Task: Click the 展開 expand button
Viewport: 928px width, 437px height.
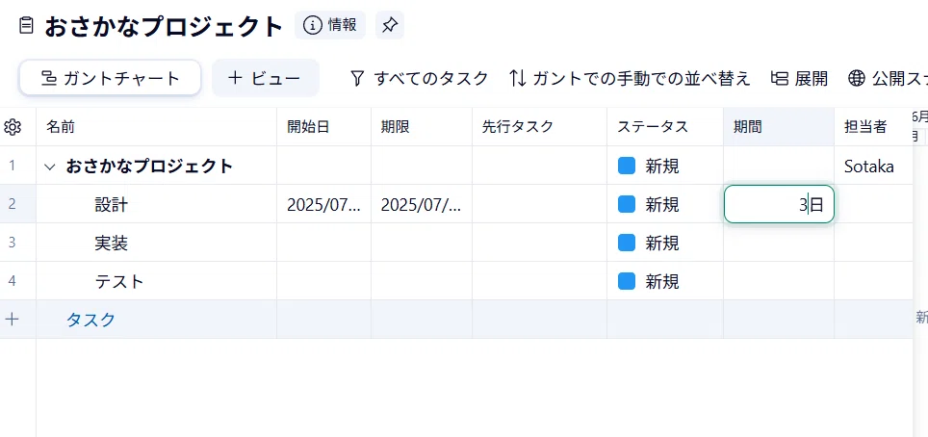Action: coord(799,78)
